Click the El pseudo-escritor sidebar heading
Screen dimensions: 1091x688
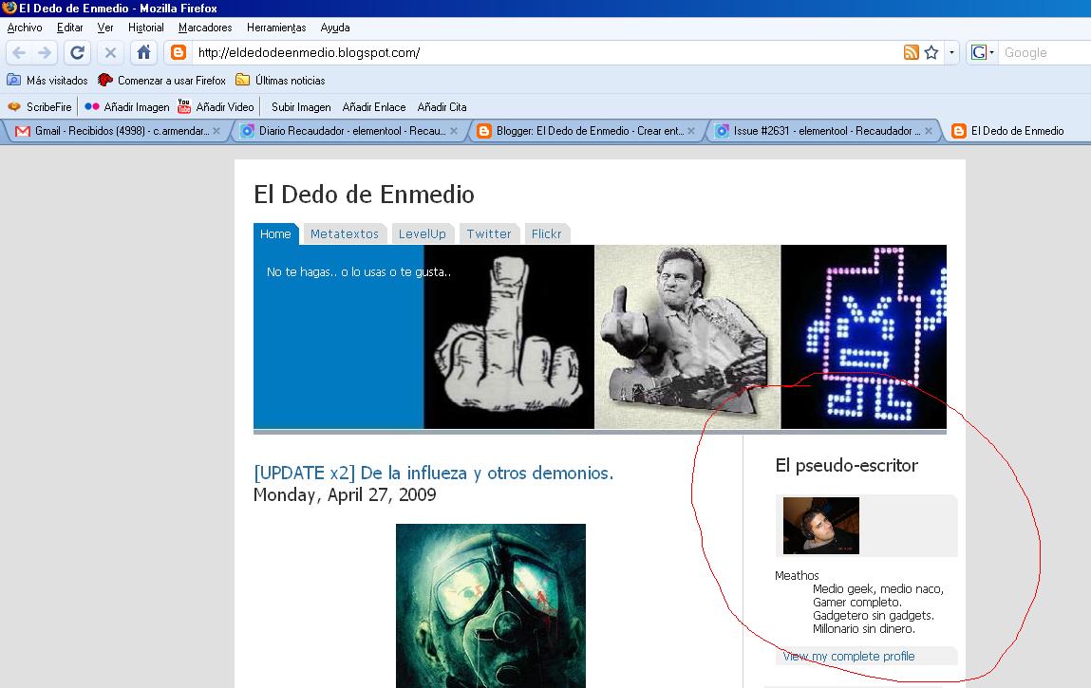pos(847,465)
